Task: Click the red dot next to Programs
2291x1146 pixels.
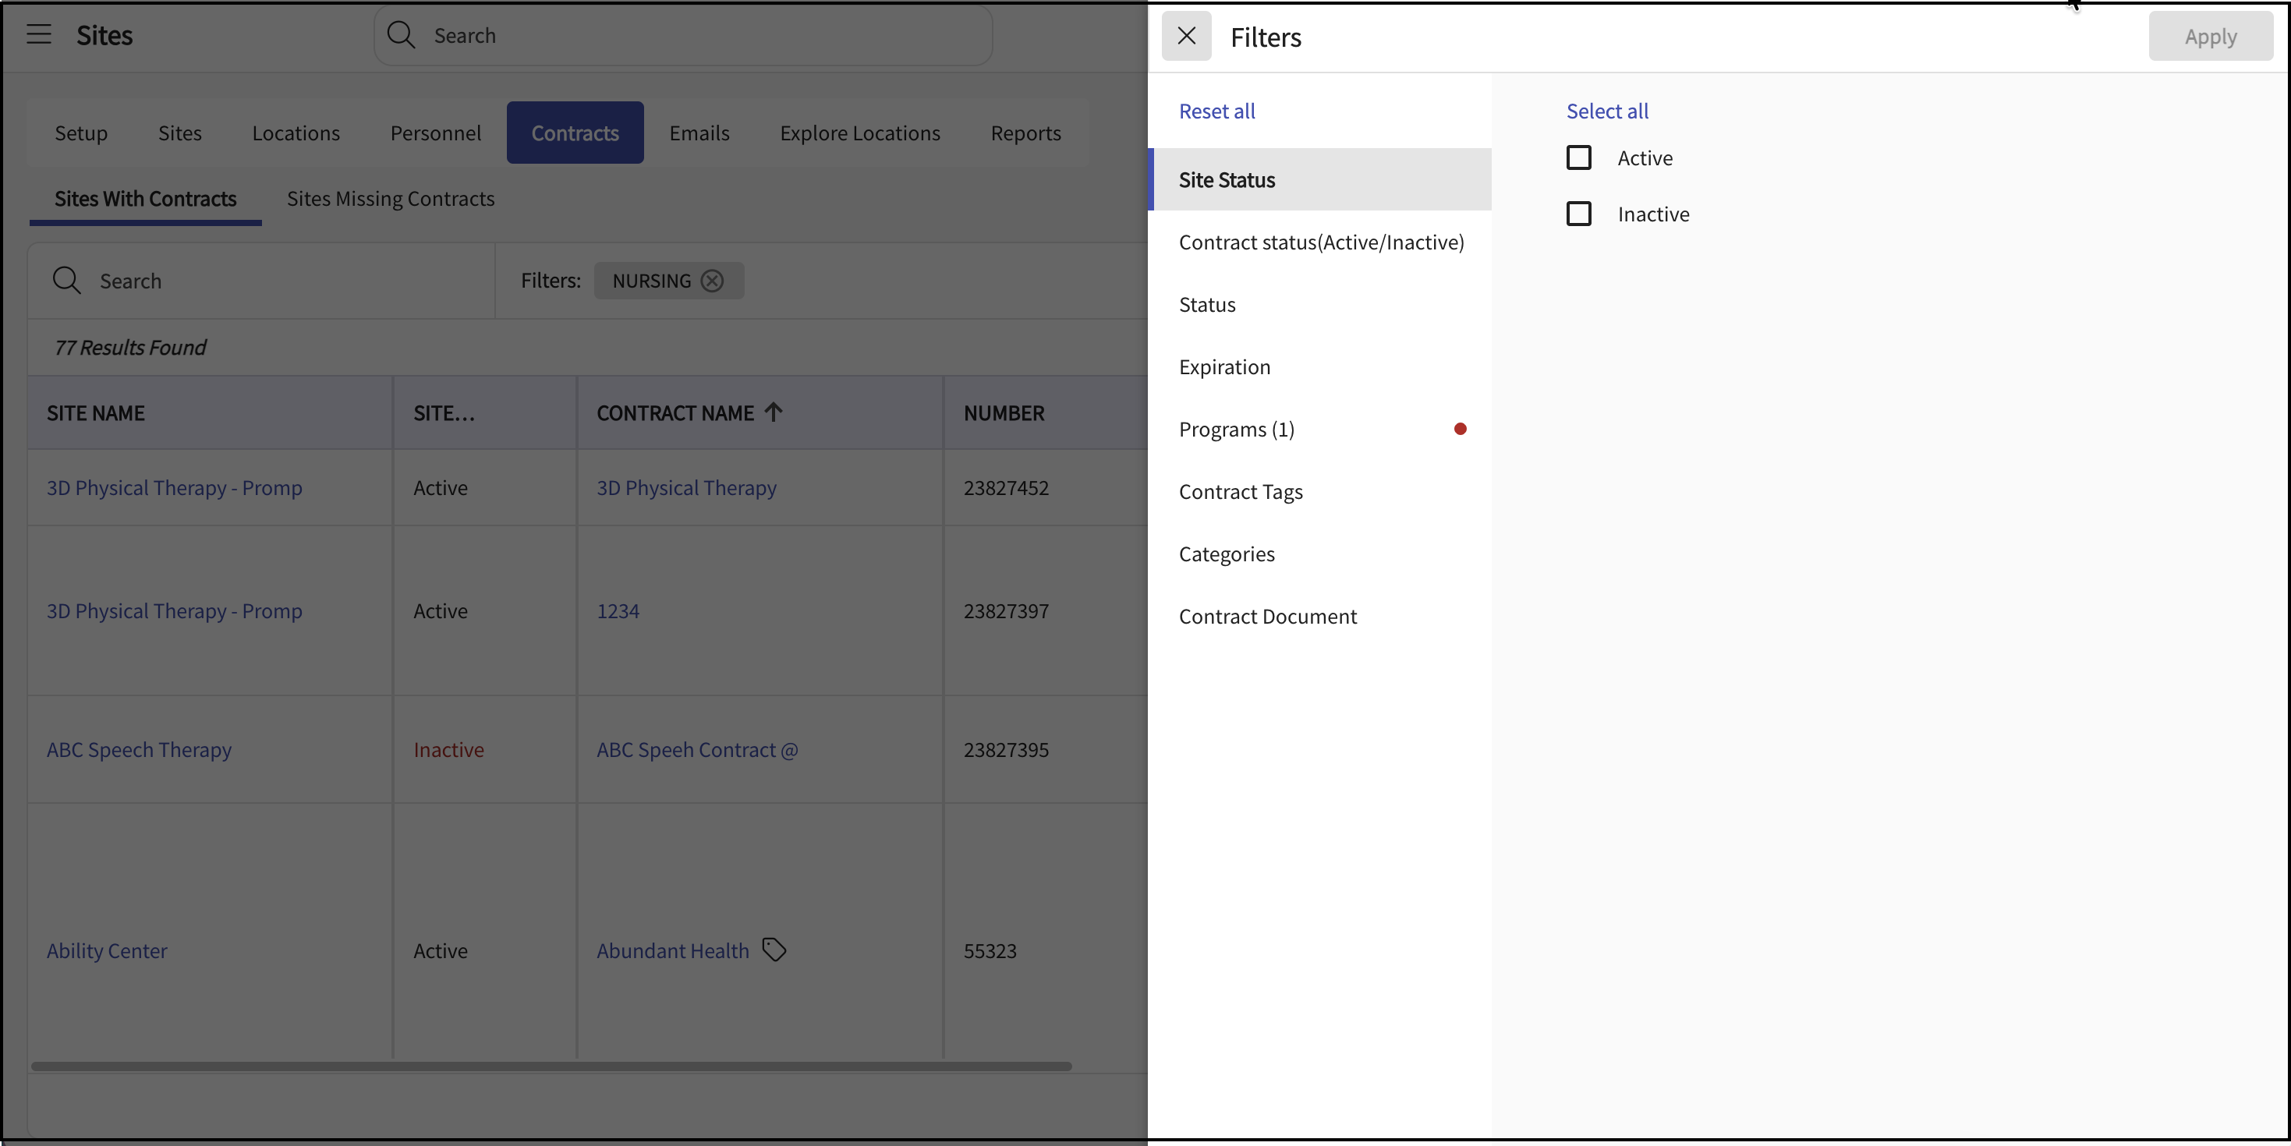Action: [1460, 430]
